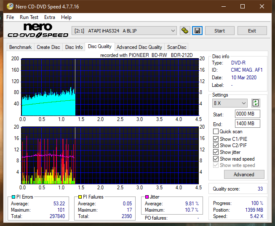Minimize the Nero CD-DVD Speed window

224,6
